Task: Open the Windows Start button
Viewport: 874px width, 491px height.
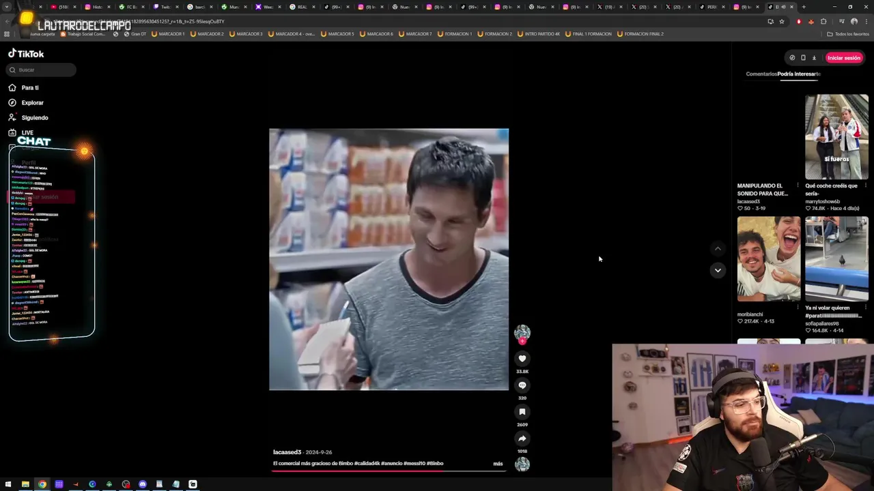Action: pos(8,484)
